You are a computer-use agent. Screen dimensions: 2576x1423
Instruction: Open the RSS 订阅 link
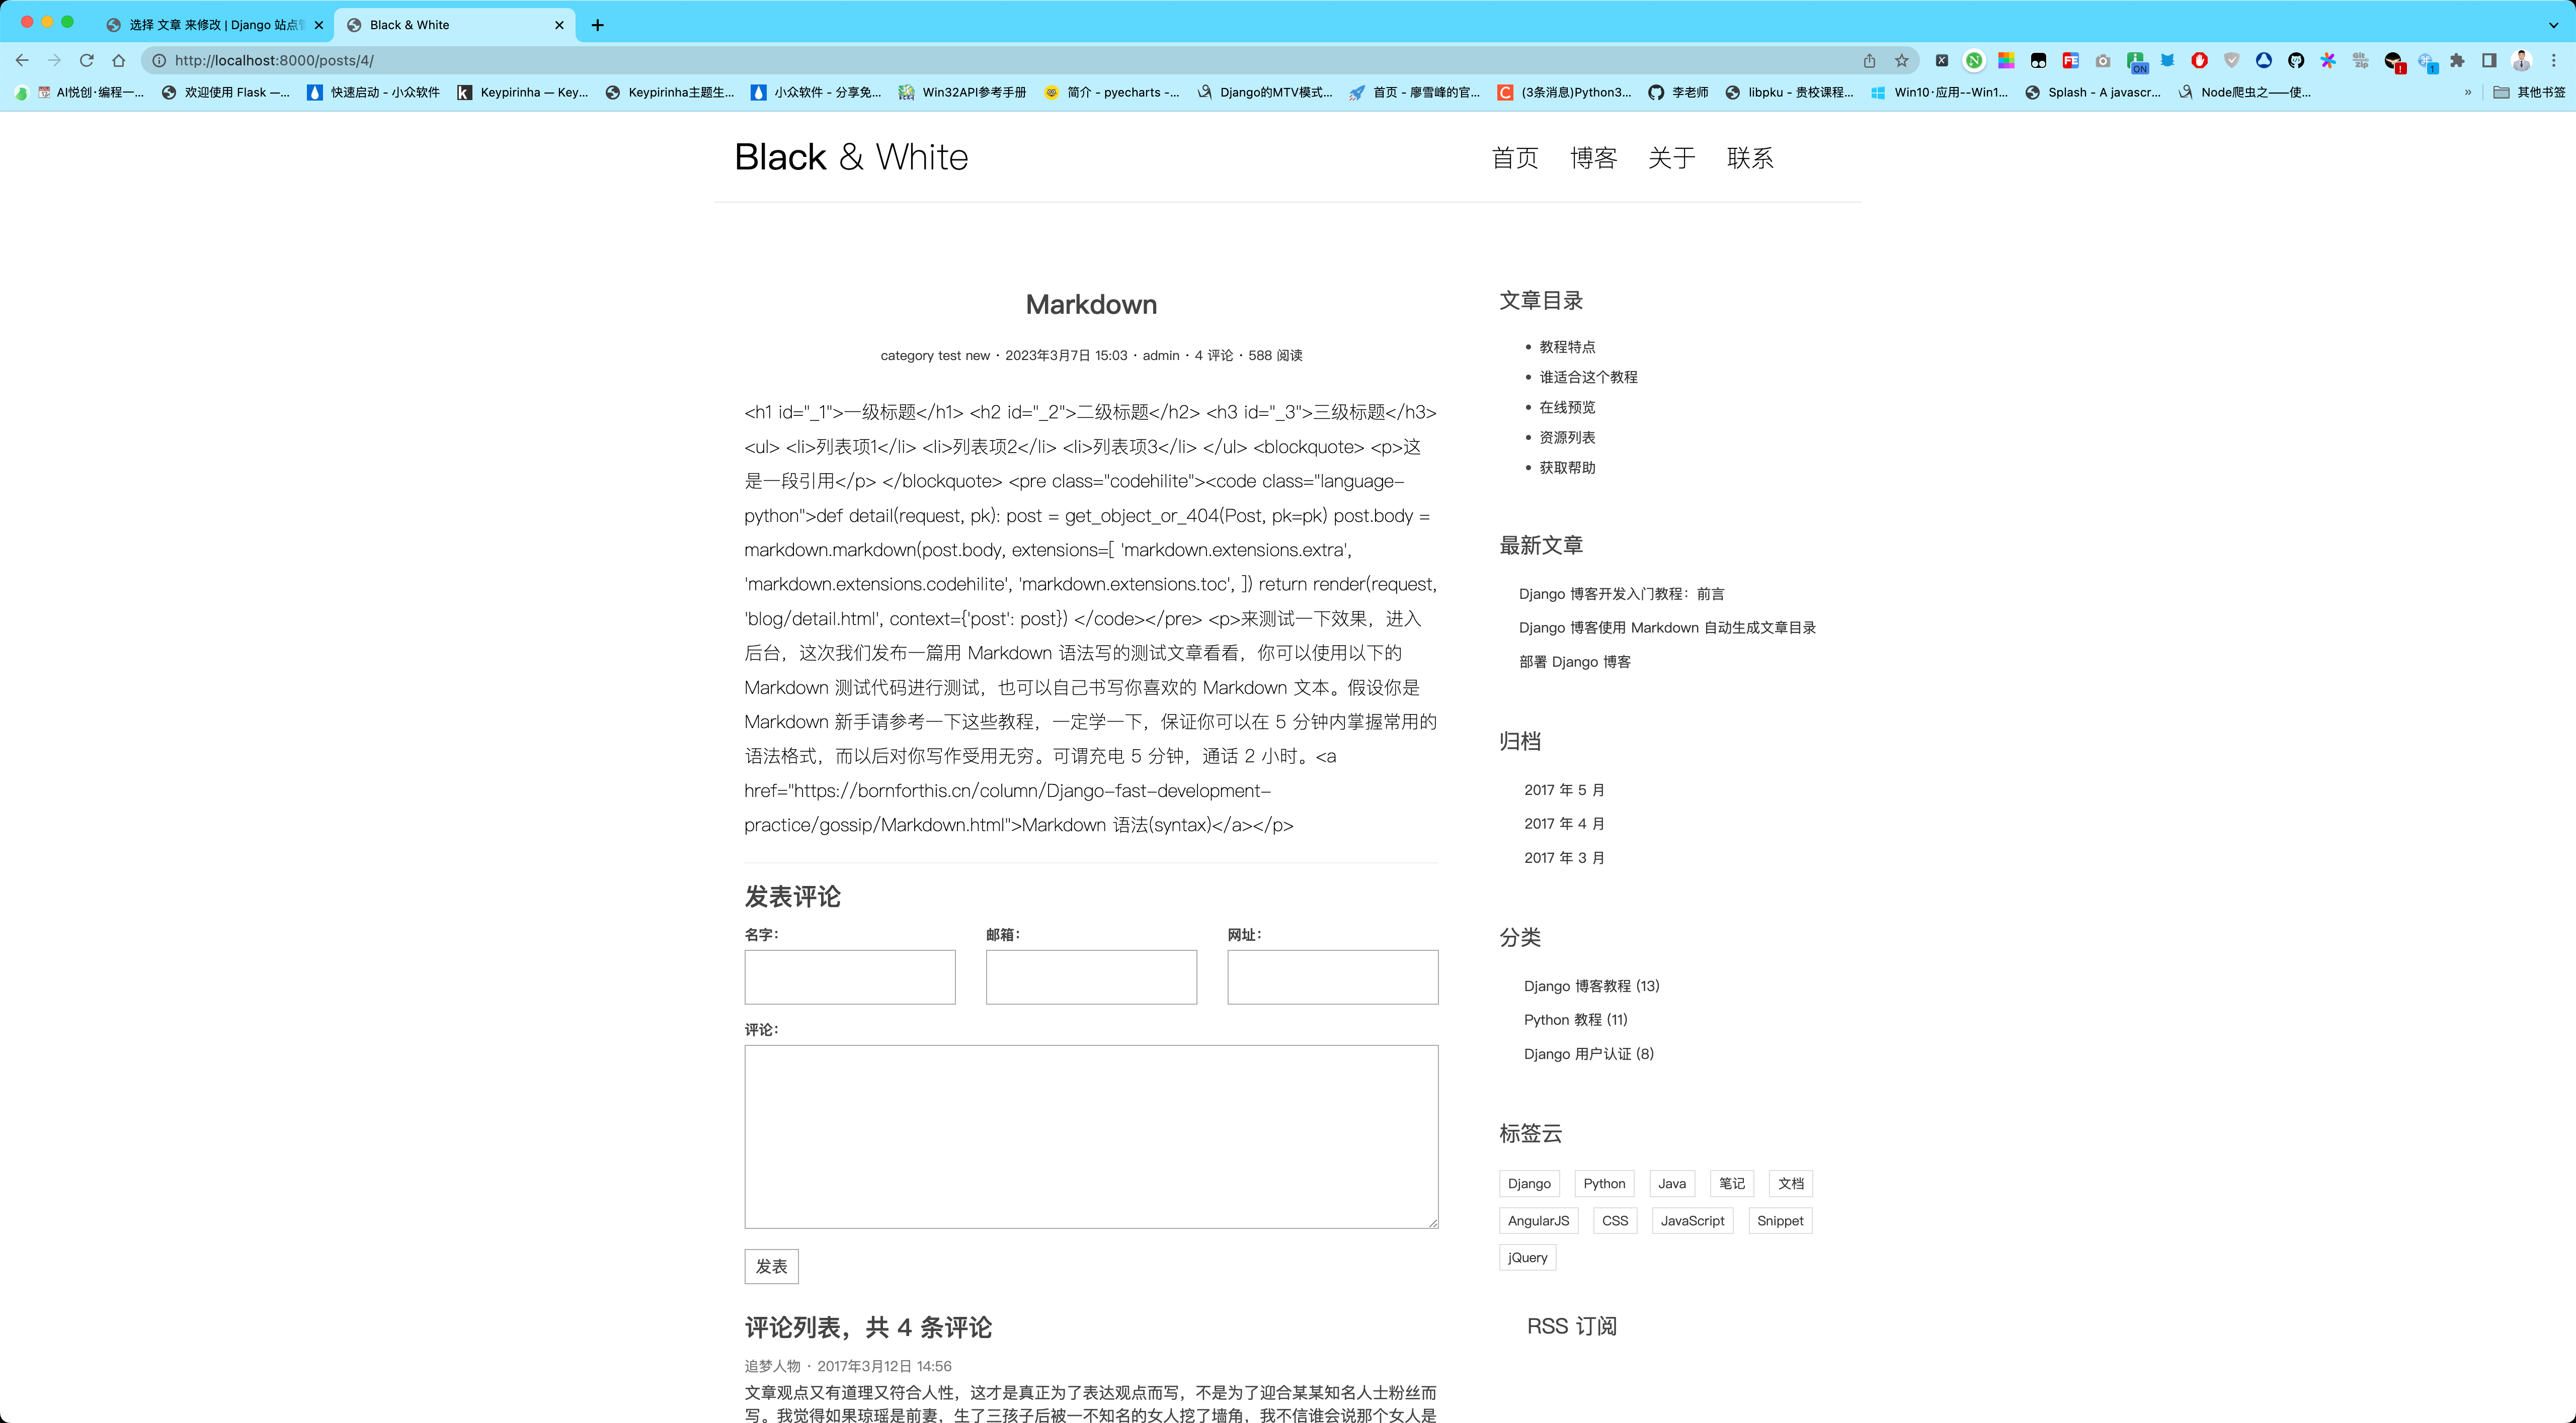point(1571,1326)
